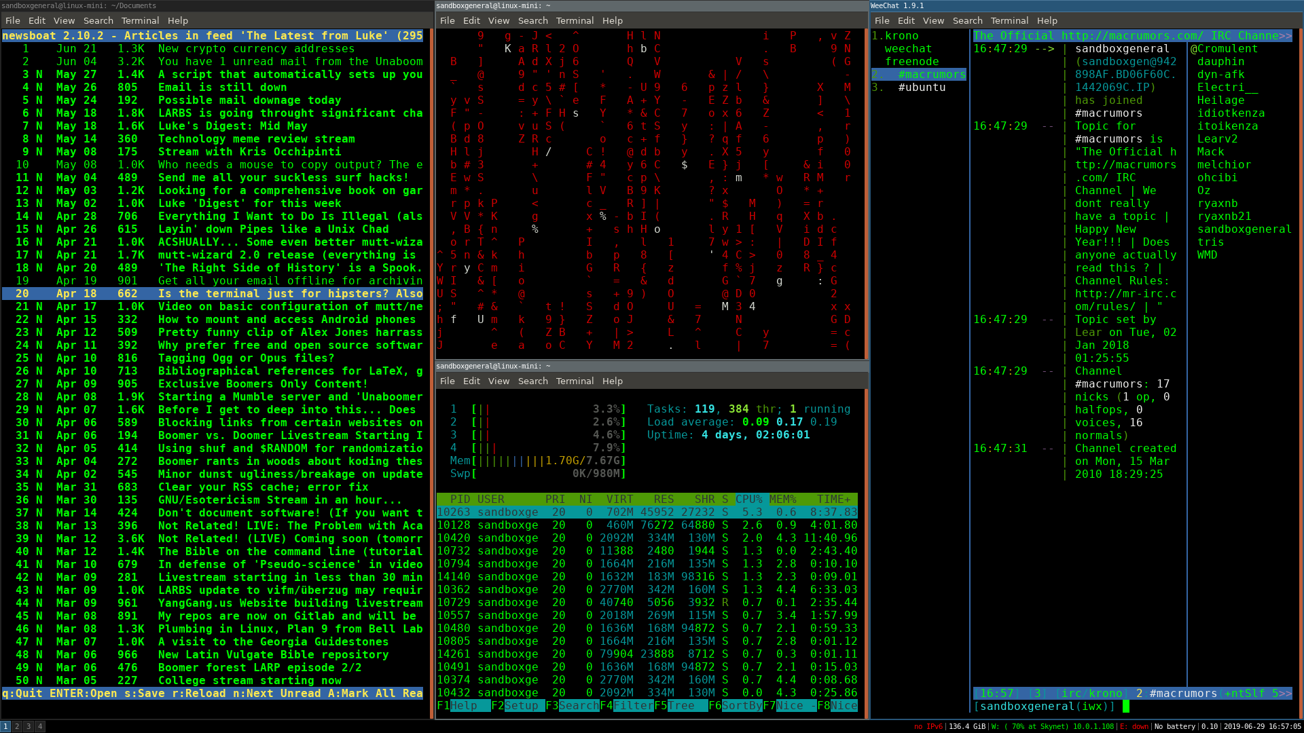Open Edit menu in the WeeChat window
This screenshot has width=1304, height=733.
906,21
